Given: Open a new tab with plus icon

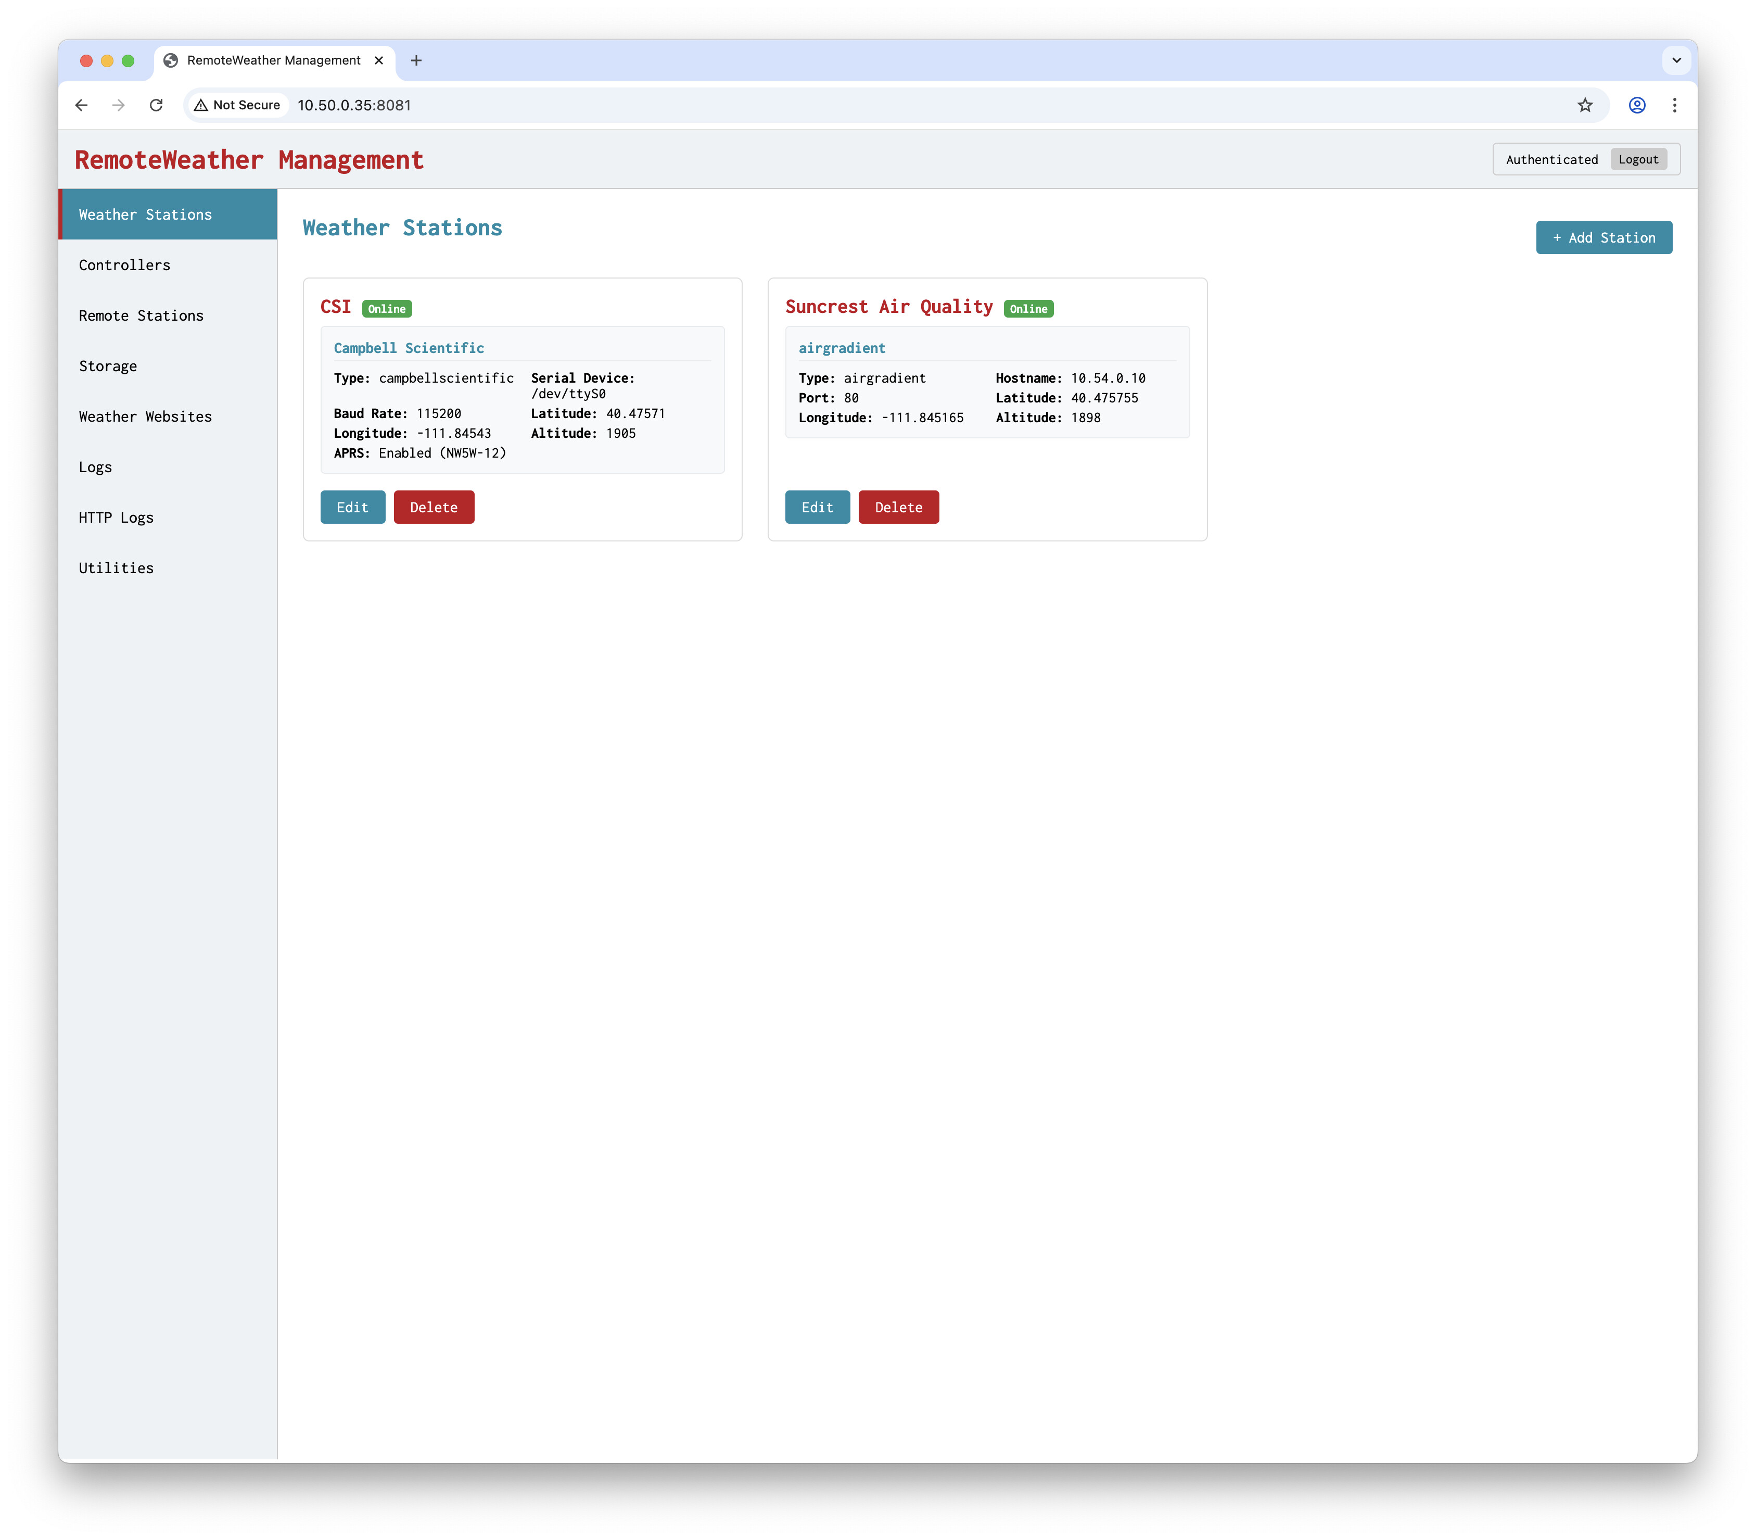Looking at the screenshot, I should point(416,60).
